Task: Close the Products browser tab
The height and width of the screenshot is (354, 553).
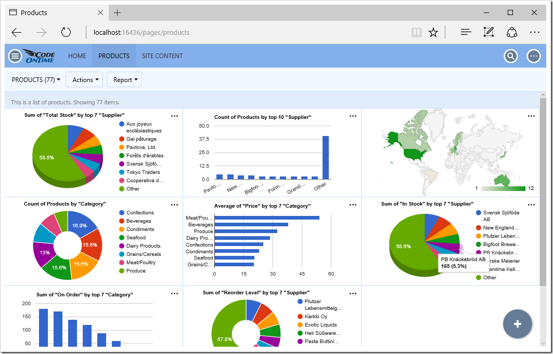Action: 100,12
